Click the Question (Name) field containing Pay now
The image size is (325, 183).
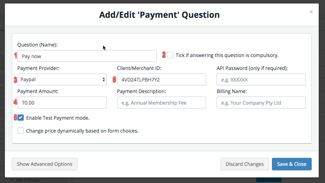click(87, 56)
